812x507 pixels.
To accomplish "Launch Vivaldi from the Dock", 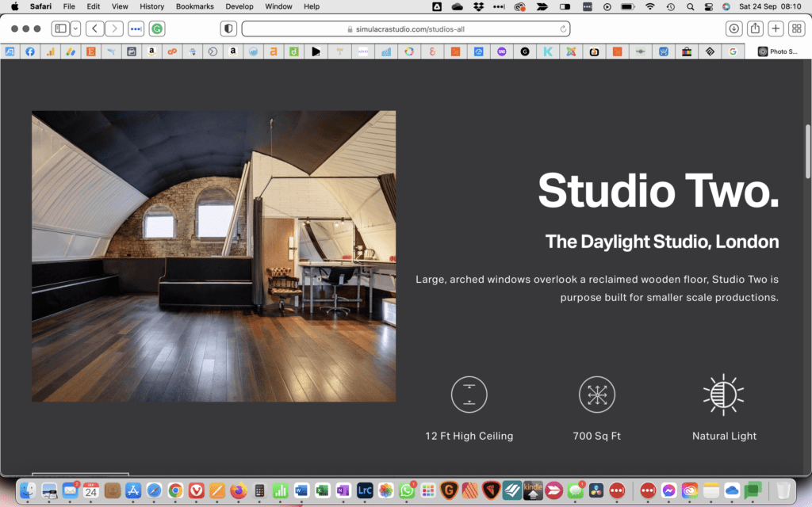I will 197,490.
